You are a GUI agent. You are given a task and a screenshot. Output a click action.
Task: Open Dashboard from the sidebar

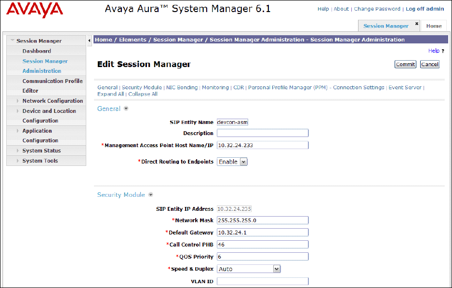pyautogui.click(x=37, y=51)
